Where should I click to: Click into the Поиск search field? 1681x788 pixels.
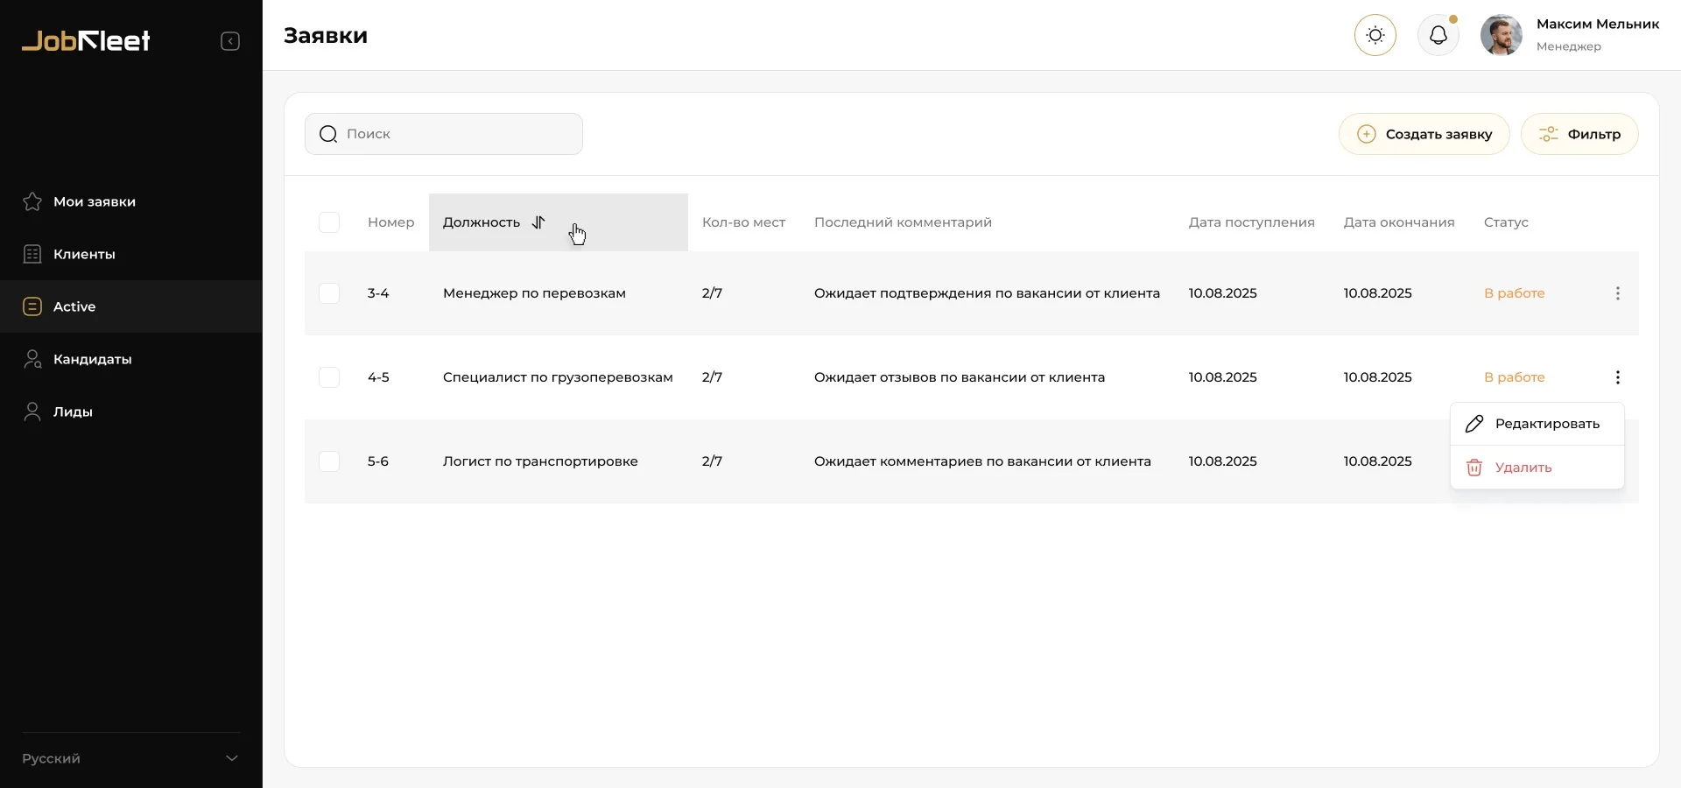coord(455,134)
